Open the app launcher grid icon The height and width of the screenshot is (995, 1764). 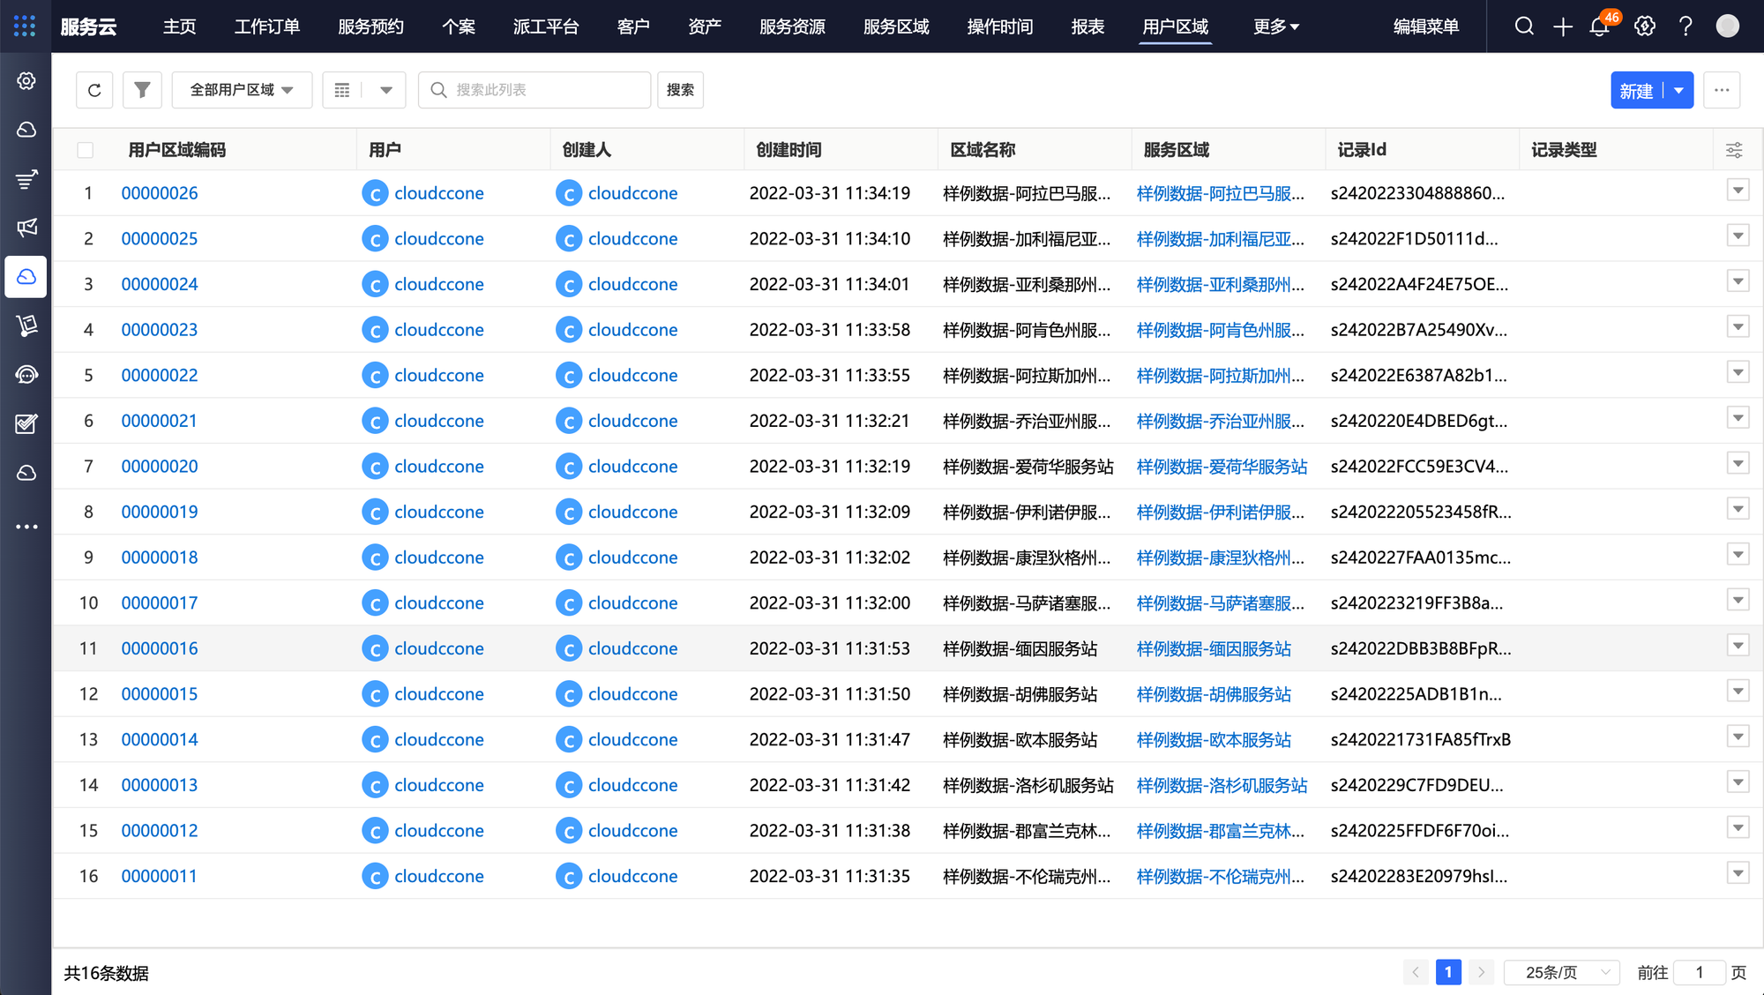25,26
